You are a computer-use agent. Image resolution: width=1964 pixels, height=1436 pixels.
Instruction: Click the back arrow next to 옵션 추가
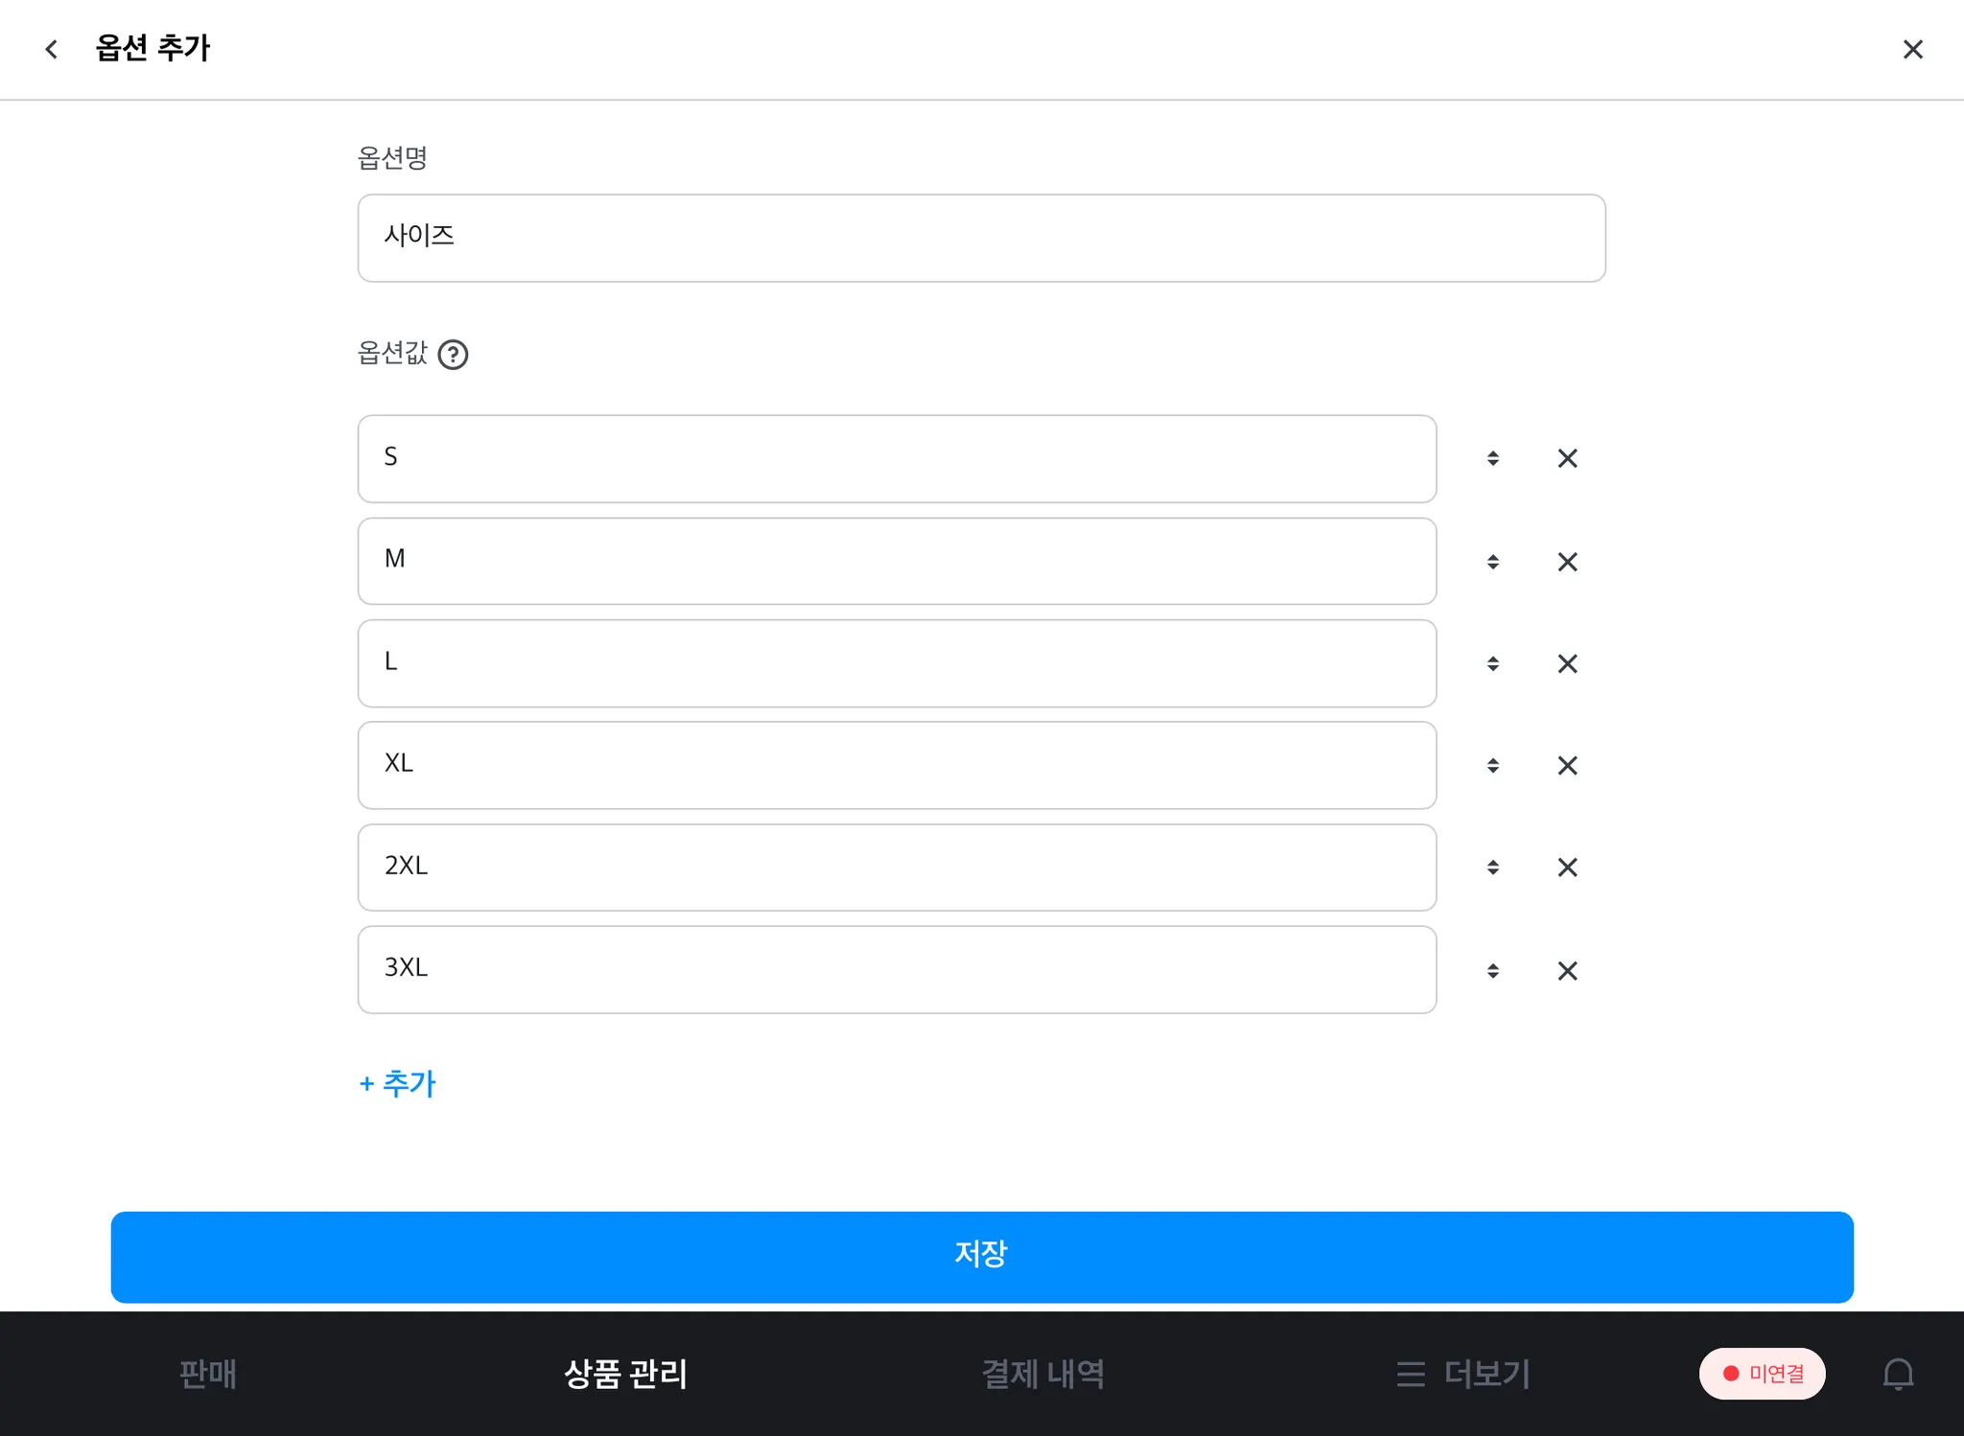pos(52,49)
